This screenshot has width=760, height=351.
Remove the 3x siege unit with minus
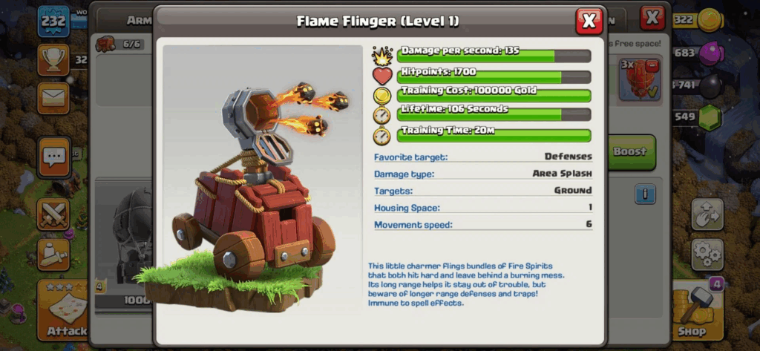652,65
